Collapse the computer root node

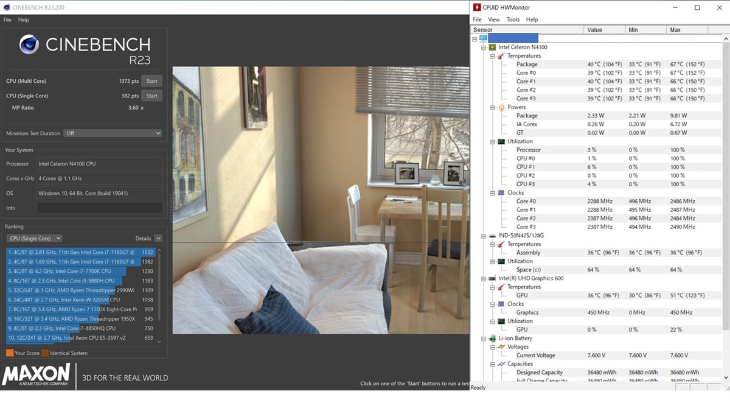pyautogui.click(x=474, y=38)
